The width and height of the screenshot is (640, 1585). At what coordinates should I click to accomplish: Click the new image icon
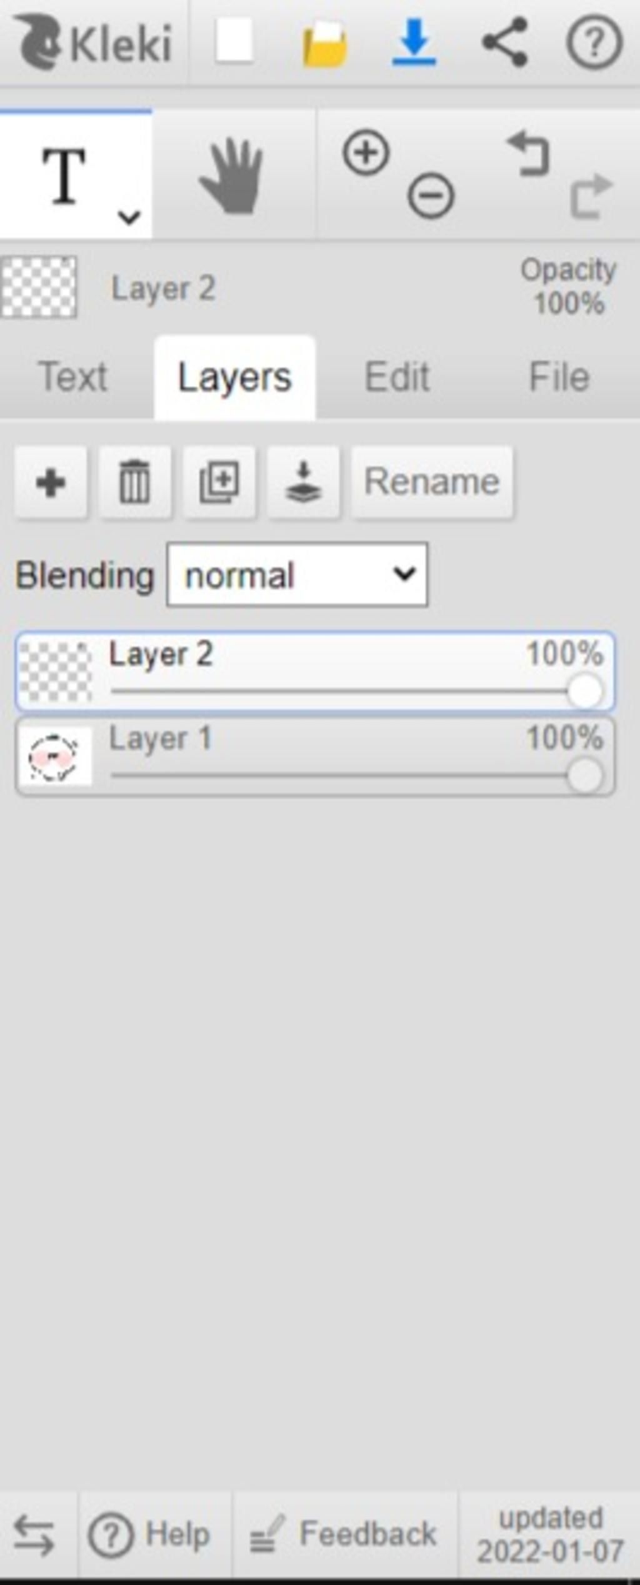(234, 41)
